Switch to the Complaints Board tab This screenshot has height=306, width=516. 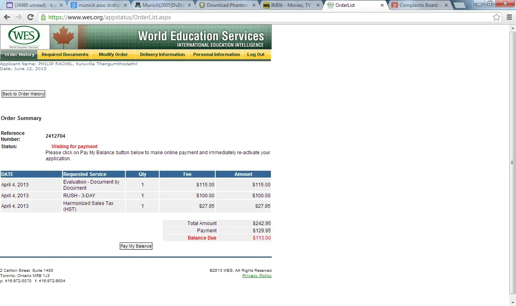pos(419,5)
